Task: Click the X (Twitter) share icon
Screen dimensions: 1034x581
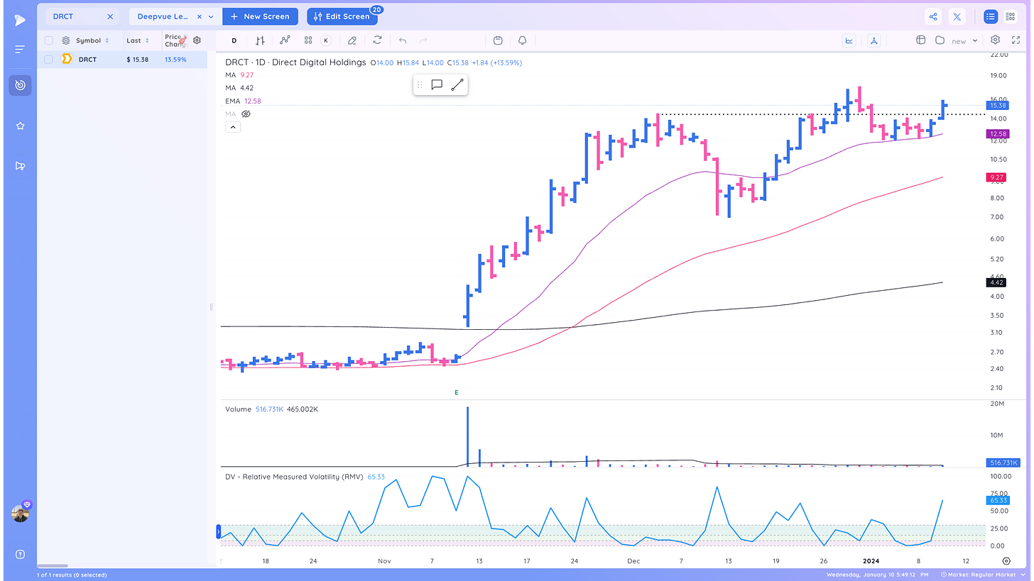Action: click(x=957, y=16)
